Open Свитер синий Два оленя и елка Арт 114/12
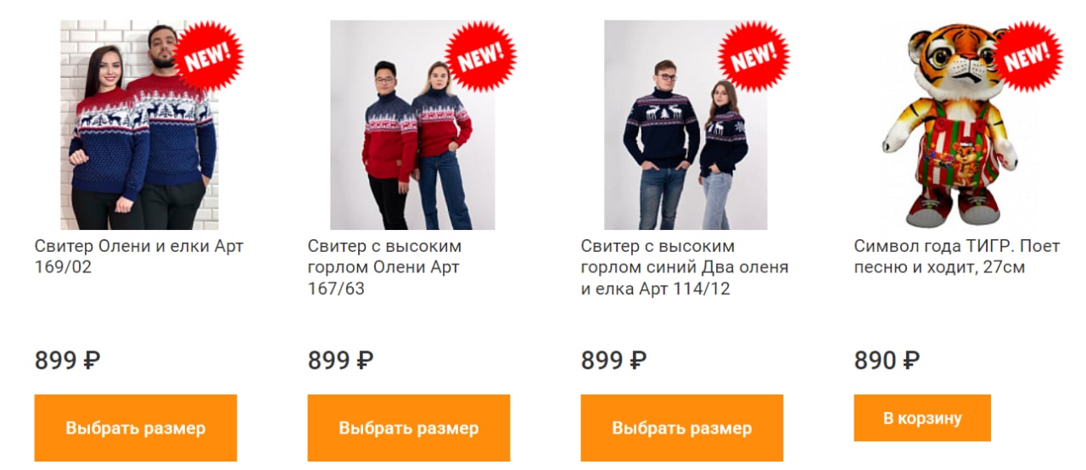This screenshot has height=470, width=1086. pos(685,268)
